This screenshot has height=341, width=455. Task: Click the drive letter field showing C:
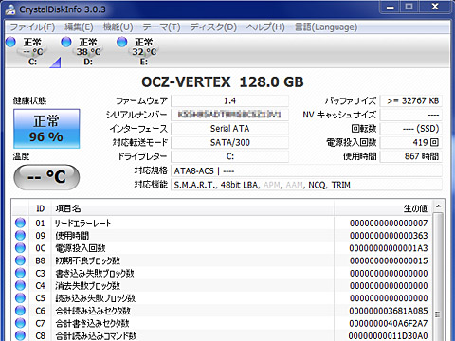pyautogui.click(x=229, y=156)
